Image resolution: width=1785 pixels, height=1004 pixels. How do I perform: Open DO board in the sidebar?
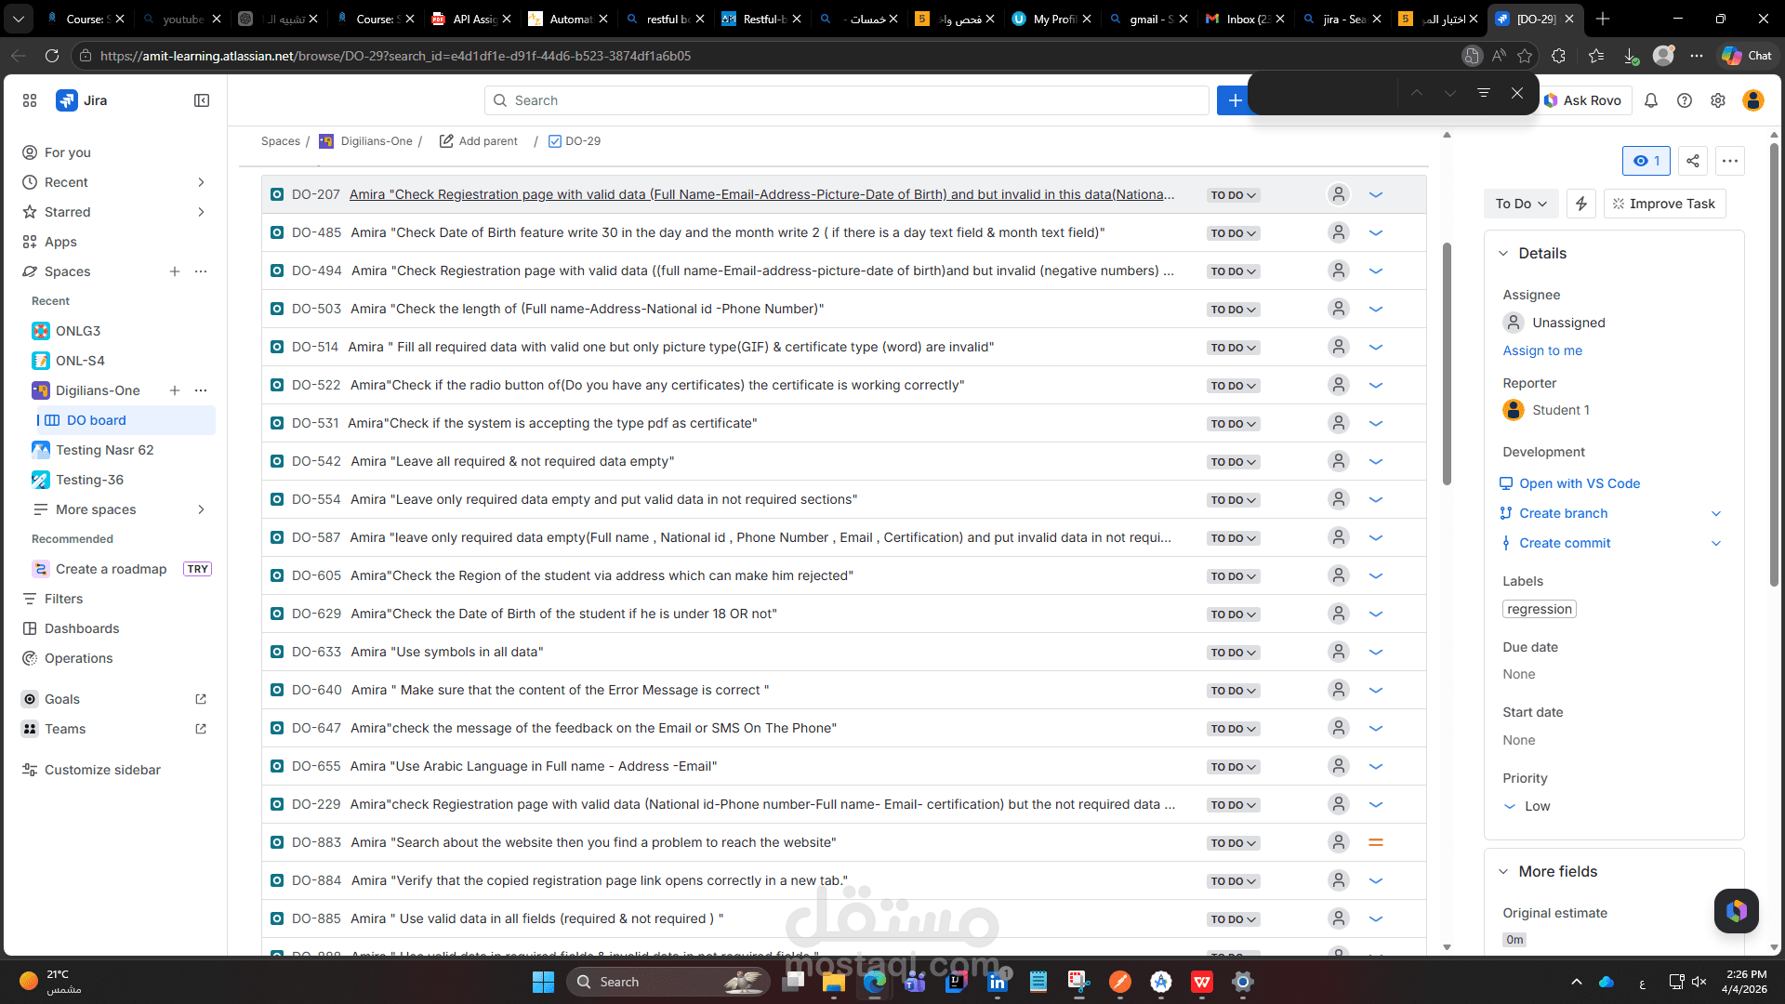97,420
